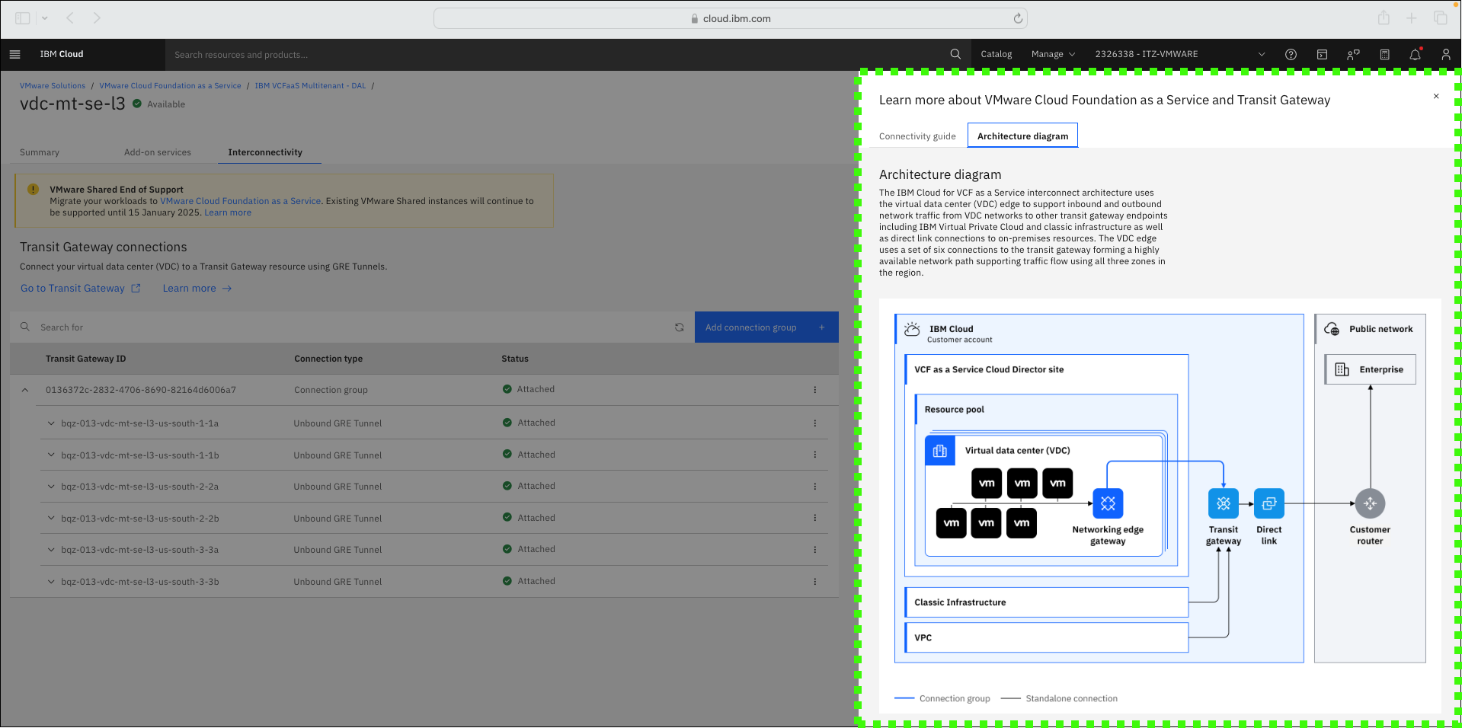Click the Safari sidebar toggle icon
The image size is (1462, 728).
click(x=23, y=18)
